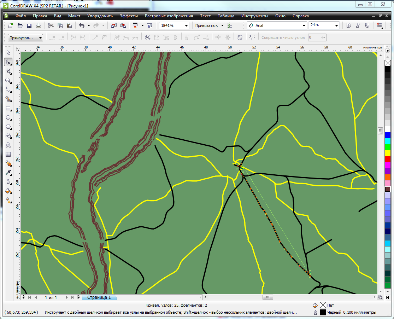Pick the red palette swatch

click(388, 159)
